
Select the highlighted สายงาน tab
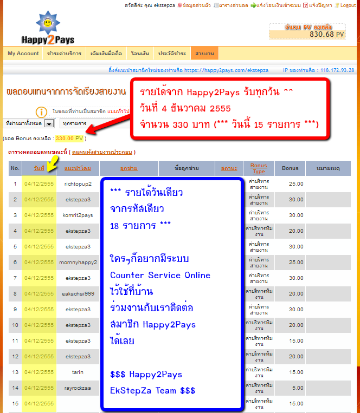click(x=204, y=54)
